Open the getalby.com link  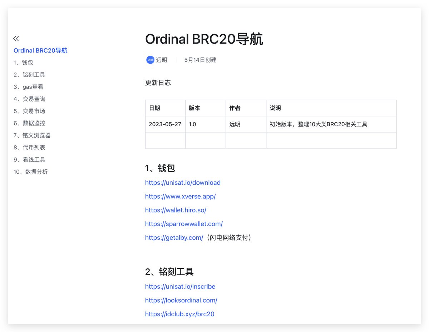pos(174,238)
